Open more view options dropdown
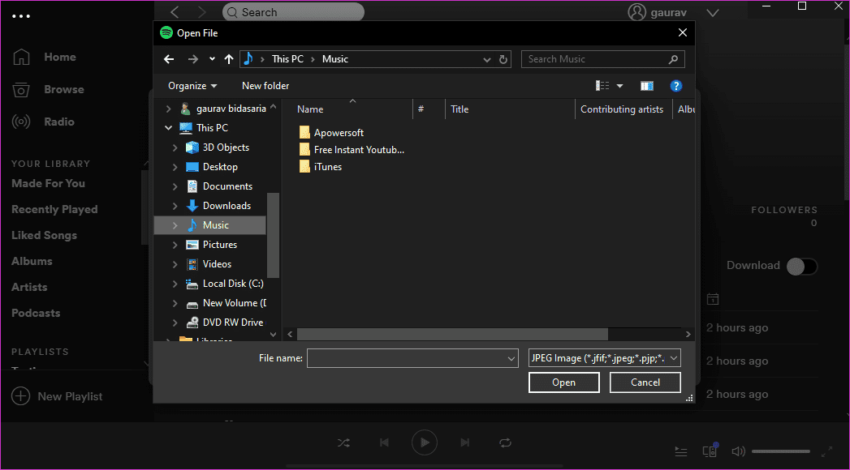 pos(619,86)
